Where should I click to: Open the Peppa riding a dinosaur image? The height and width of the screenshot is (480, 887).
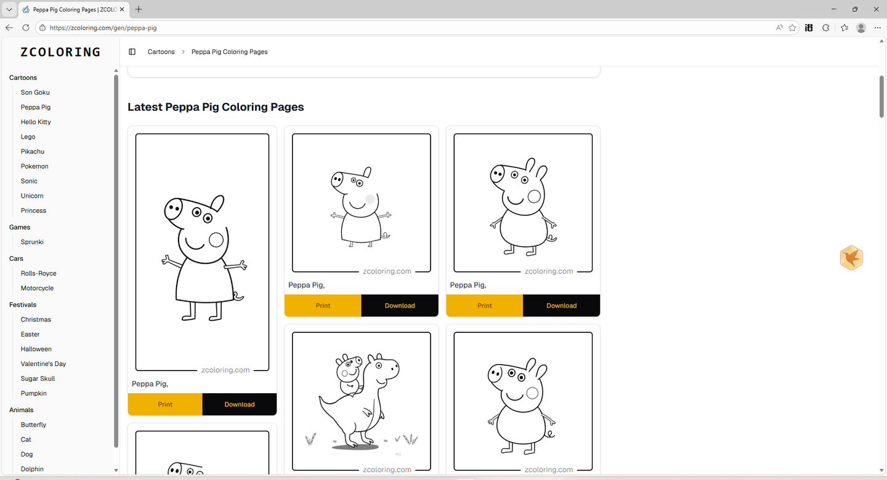click(362, 401)
